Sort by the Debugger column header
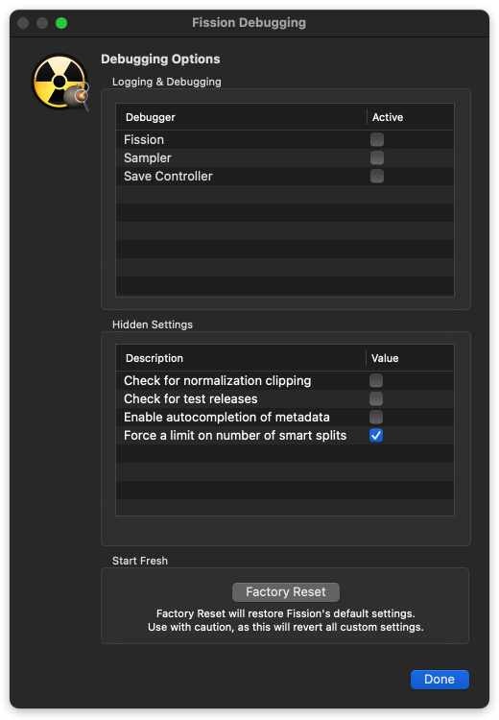This screenshot has width=499, height=720. pos(242,117)
